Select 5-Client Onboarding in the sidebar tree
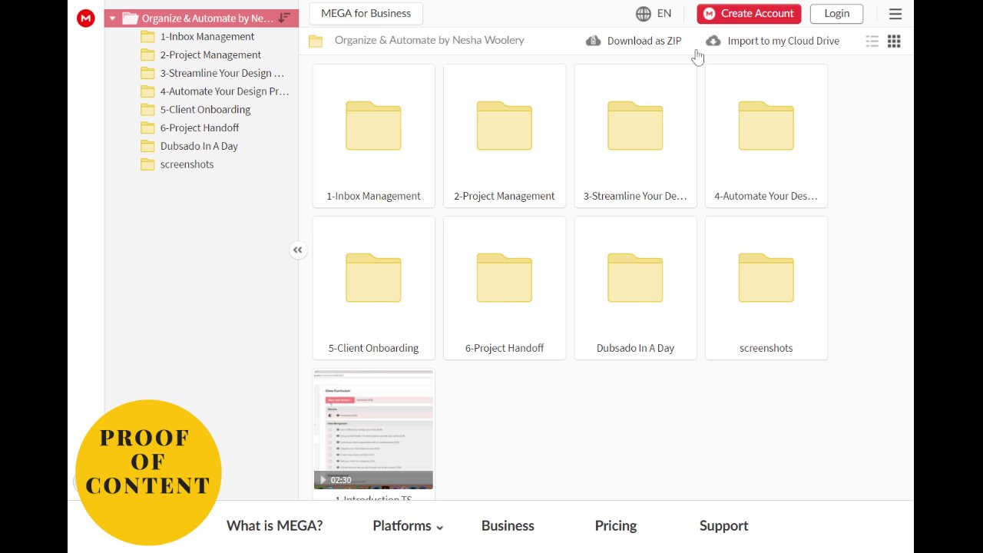Viewport: 983px width, 553px height. pyautogui.click(x=205, y=110)
